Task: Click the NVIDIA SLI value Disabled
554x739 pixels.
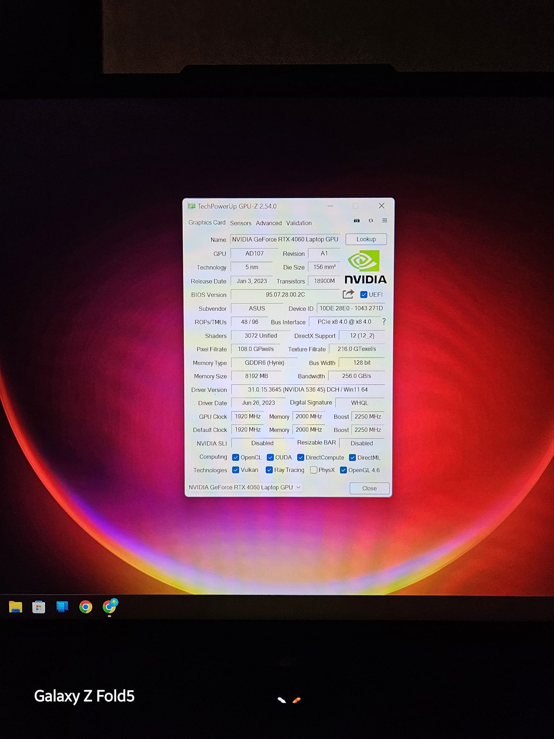Action: tap(262, 443)
